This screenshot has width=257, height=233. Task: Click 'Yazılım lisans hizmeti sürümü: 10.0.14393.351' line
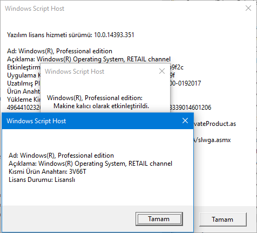point(71,35)
